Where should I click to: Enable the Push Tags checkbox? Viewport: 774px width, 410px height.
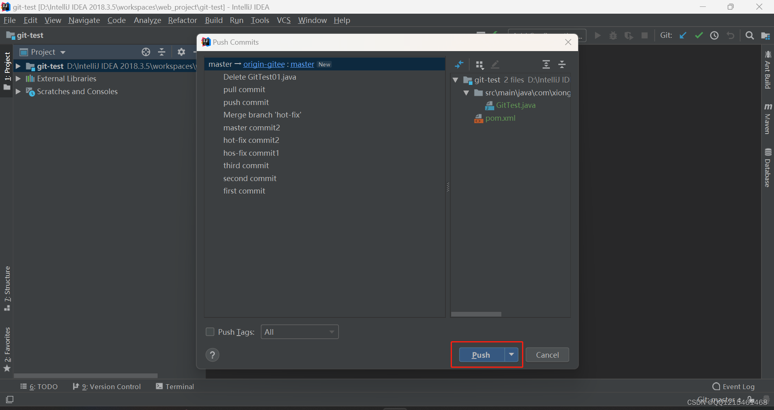210,332
